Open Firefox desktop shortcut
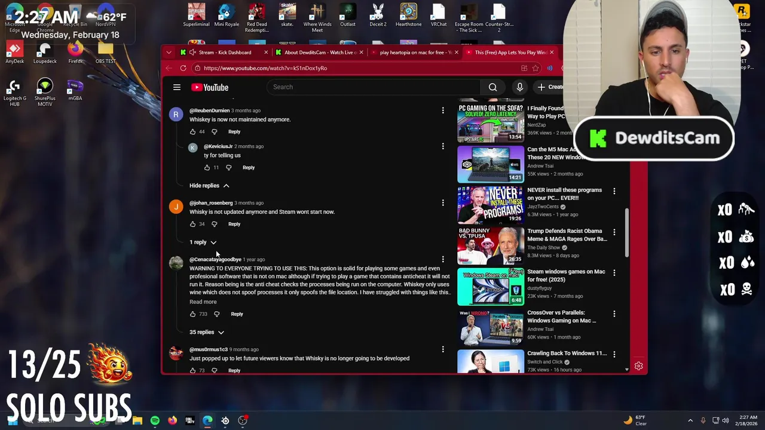The width and height of the screenshot is (765, 430). (x=75, y=53)
